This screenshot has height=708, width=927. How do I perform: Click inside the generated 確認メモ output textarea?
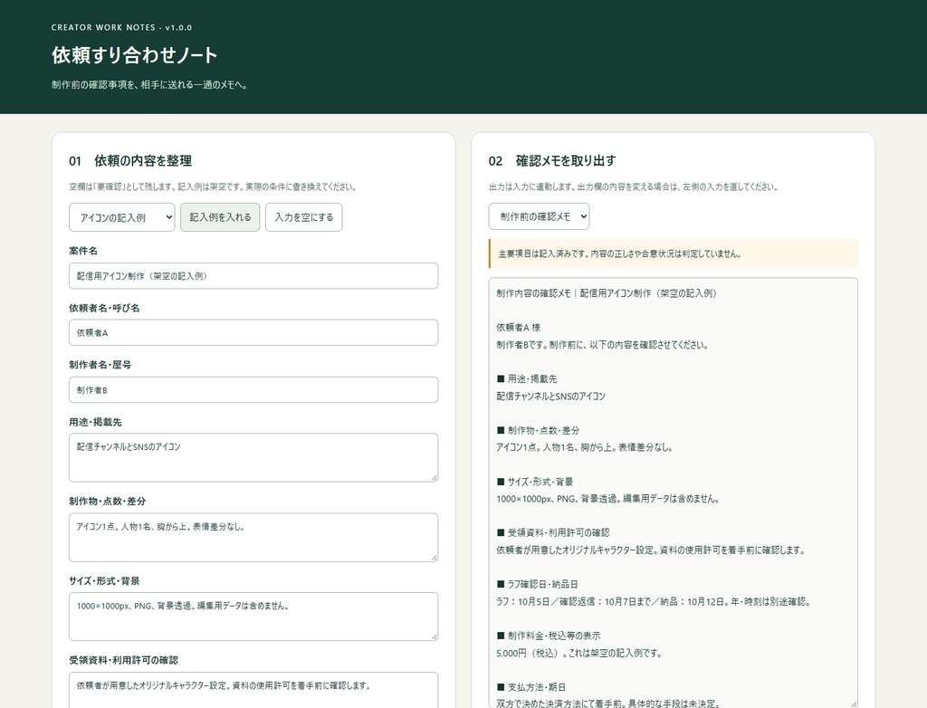pos(674,493)
